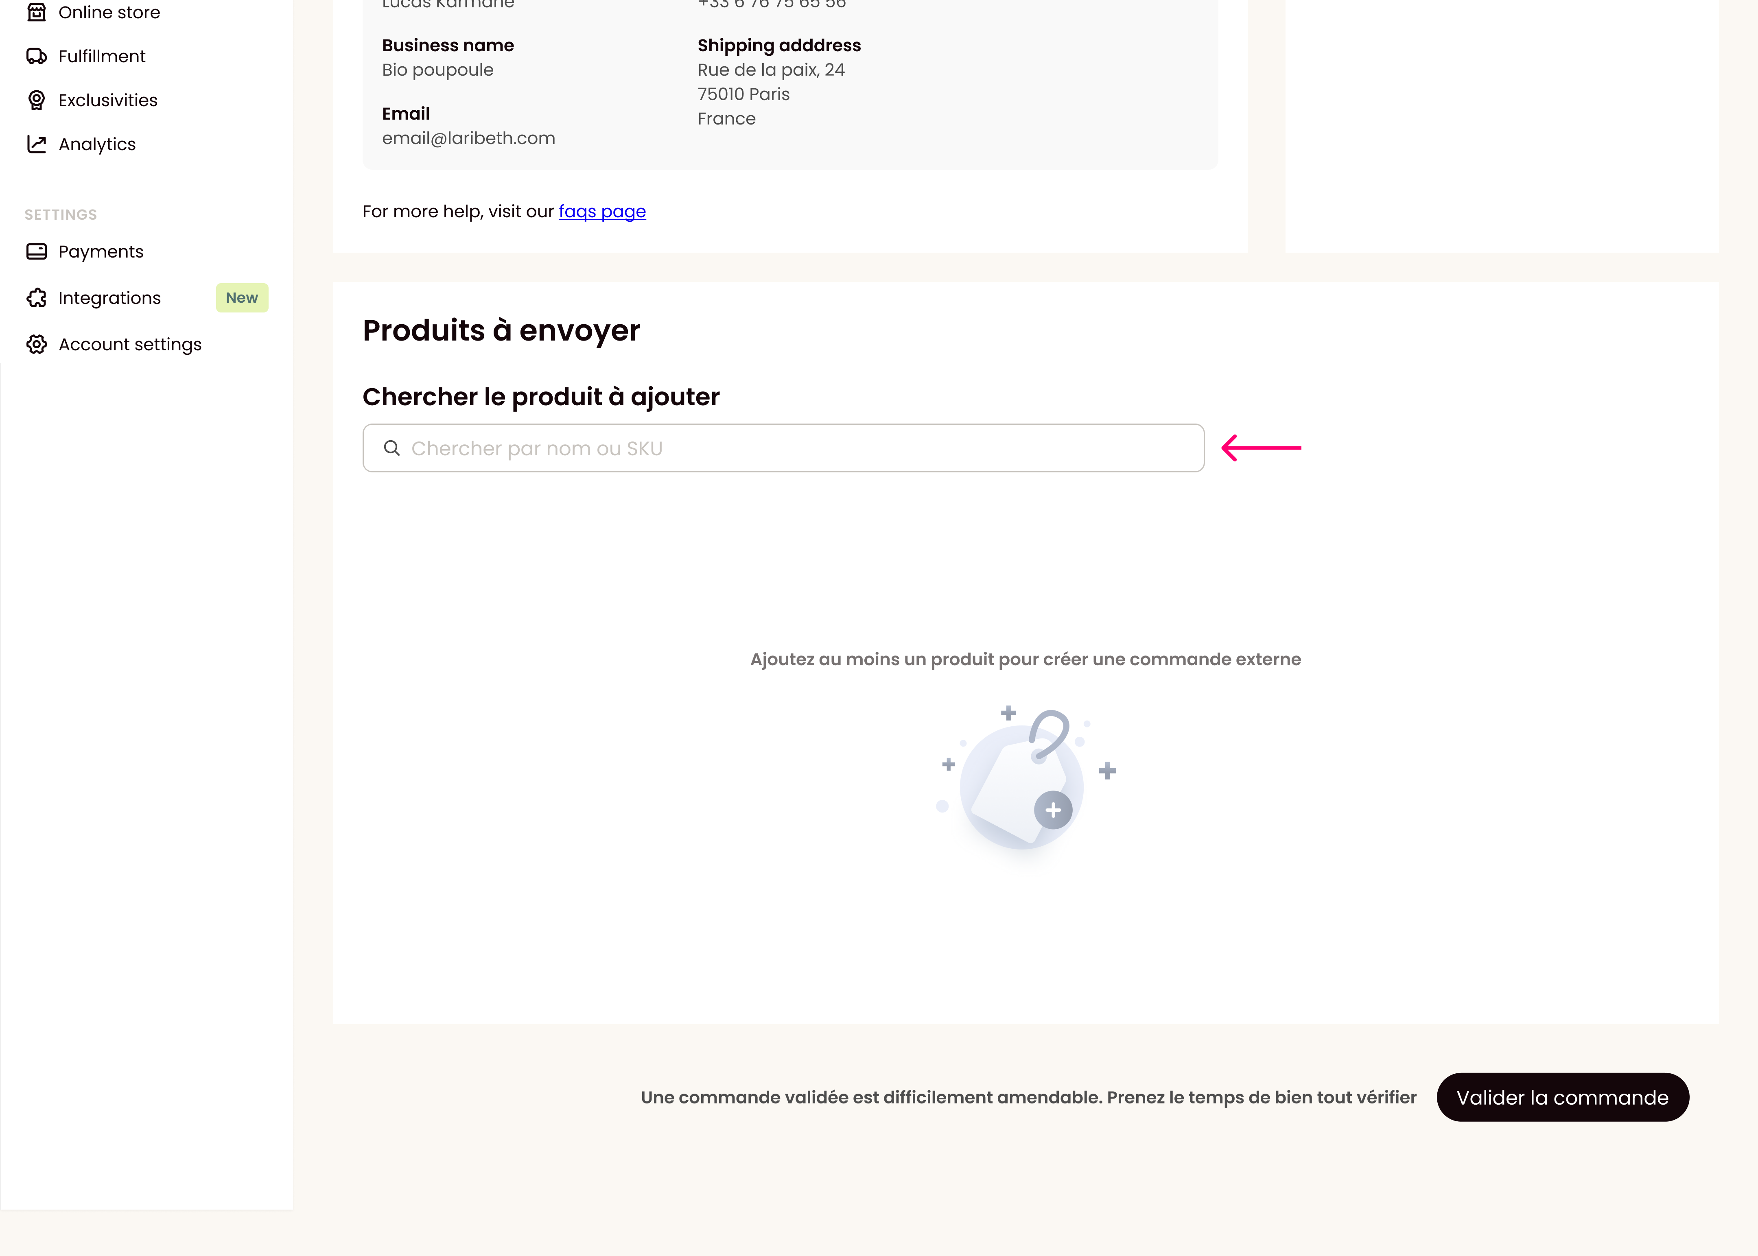
Task: Open the Account settings gear icon
Action: pyautogui.click(x=36, y=344)
